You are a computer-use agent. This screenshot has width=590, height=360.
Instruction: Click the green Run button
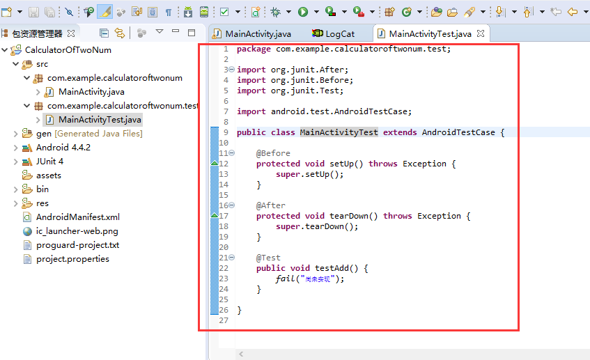coord(303,12)
